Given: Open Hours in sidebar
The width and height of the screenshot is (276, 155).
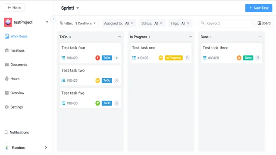Looking at the screenshot, I should point(12,79).
